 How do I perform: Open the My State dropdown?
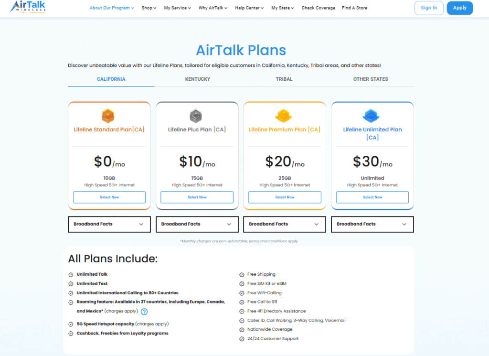[282, 8]
